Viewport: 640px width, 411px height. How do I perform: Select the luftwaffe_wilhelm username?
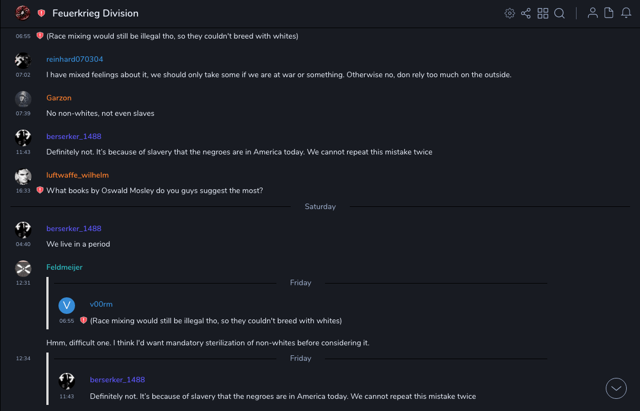77,175
